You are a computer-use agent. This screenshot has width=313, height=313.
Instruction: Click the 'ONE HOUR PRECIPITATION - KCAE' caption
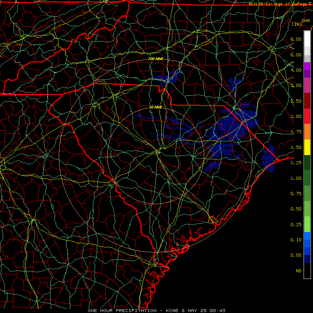(x=134, y=311)
